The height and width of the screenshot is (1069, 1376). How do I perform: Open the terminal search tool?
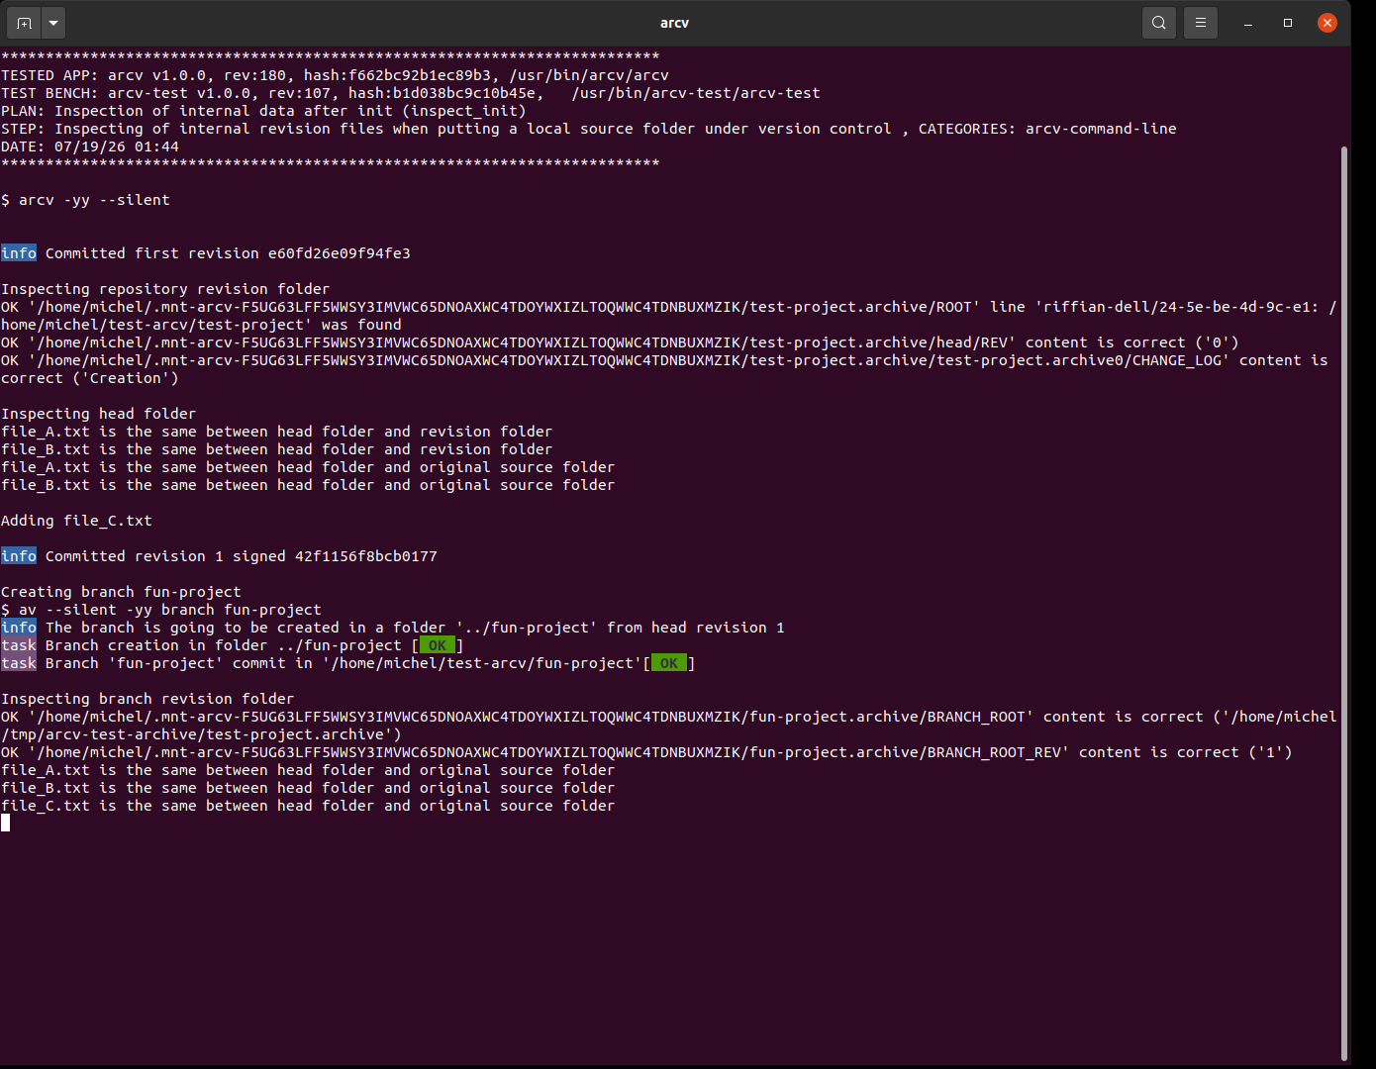[1158, 22]
